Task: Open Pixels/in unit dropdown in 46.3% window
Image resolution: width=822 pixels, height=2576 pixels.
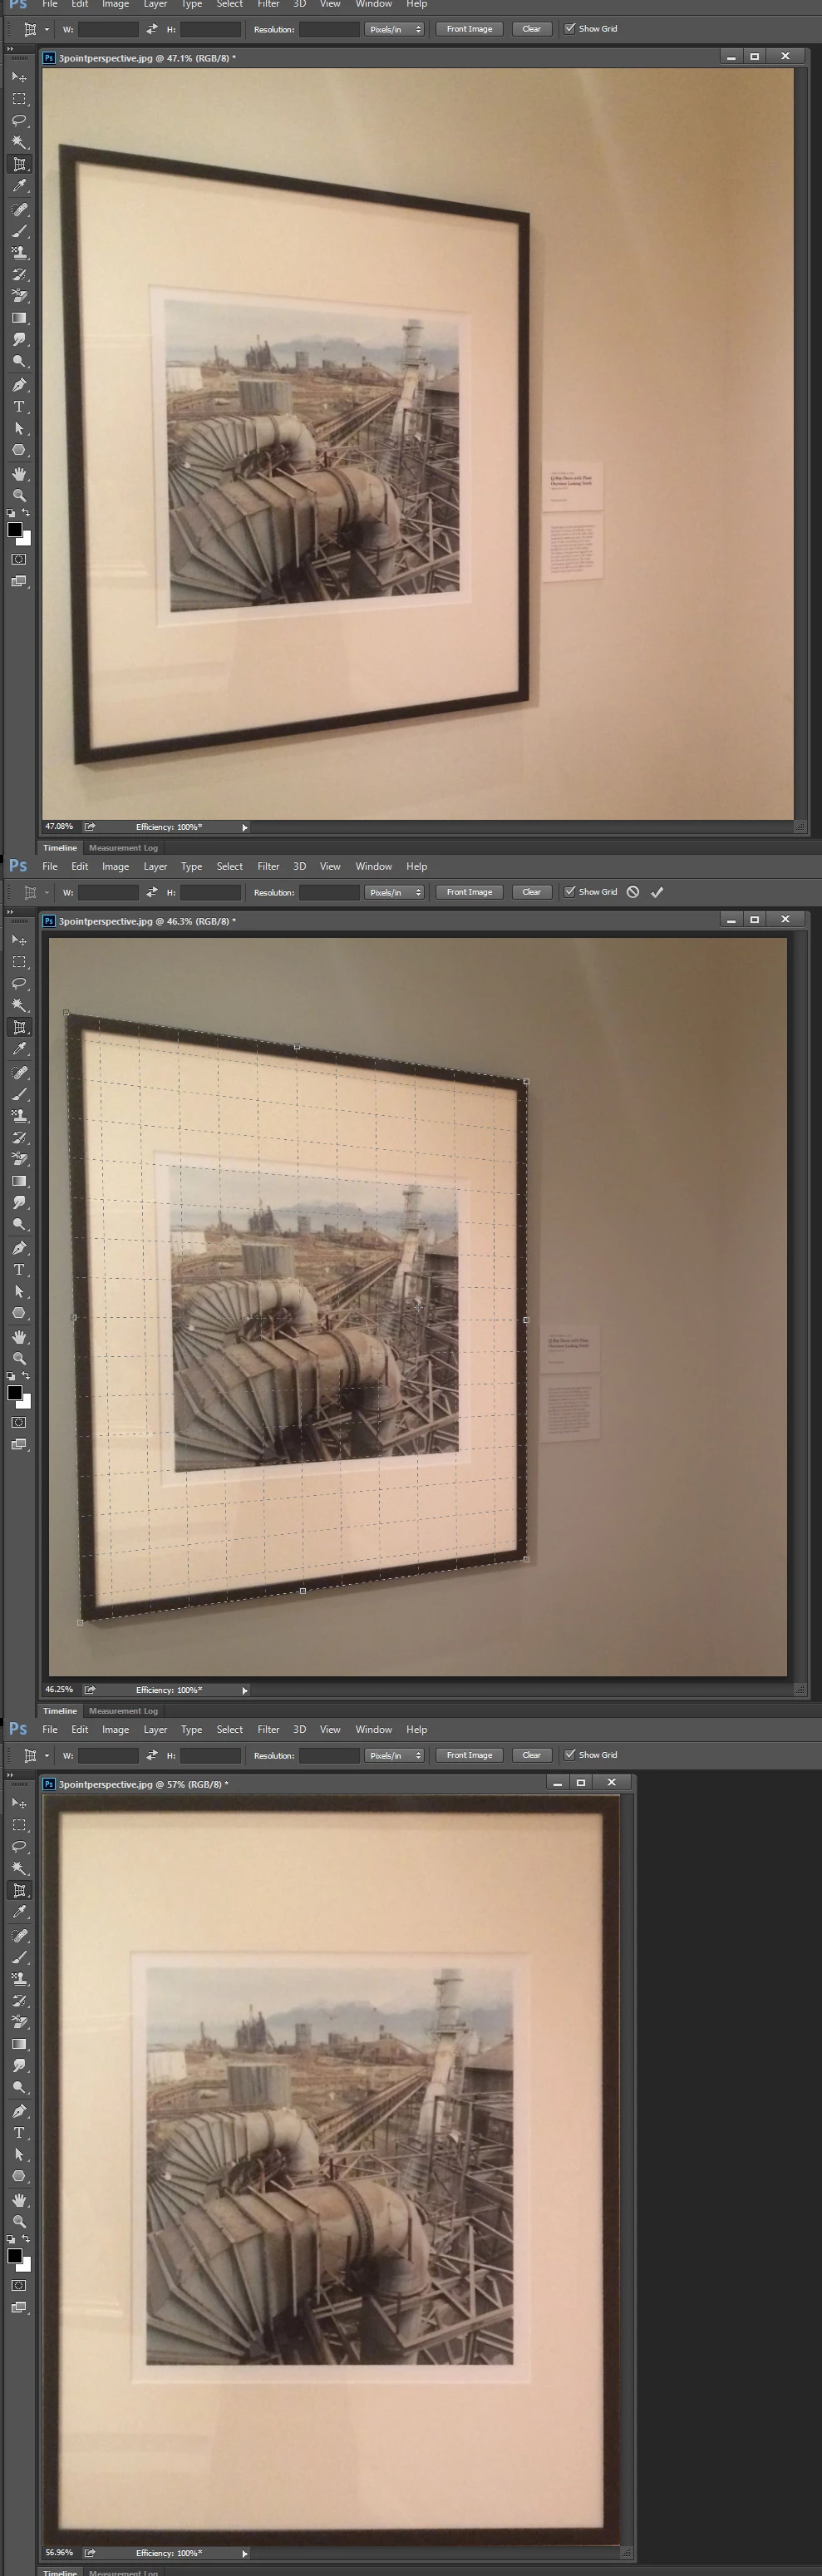Action: pos(394,892)
